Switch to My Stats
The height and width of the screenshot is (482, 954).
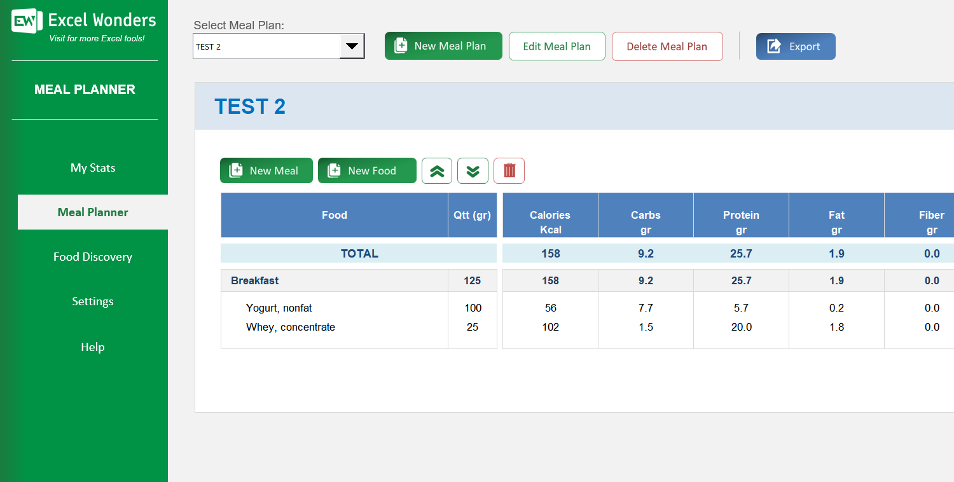click(x=92, y=167)
